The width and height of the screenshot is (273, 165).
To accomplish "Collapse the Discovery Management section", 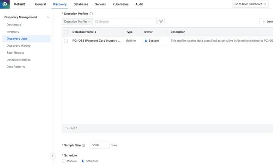I will 47,17.
